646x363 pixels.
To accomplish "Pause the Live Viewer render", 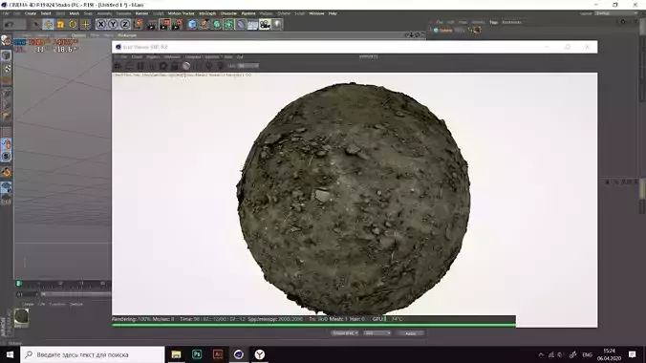I will point(140,66).
